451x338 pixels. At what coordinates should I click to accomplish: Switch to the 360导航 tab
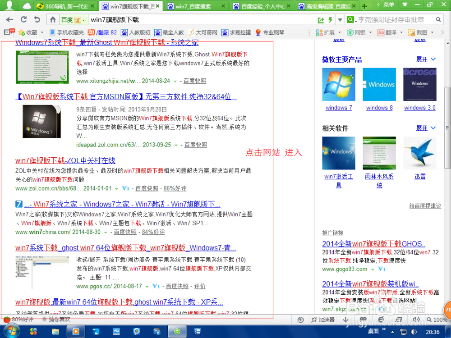point(66,6)
